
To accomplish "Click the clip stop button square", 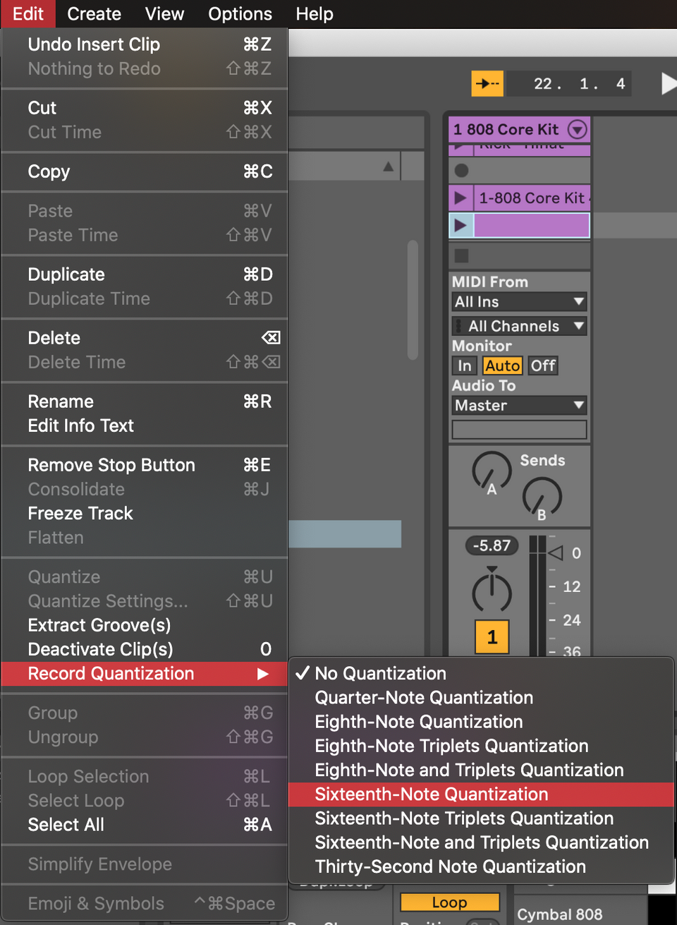I will point(462,255).
